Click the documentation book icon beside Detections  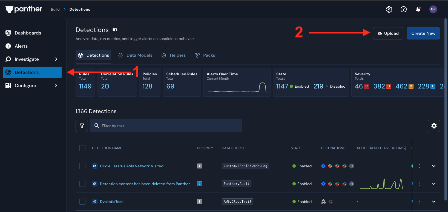tap(115, 30)
